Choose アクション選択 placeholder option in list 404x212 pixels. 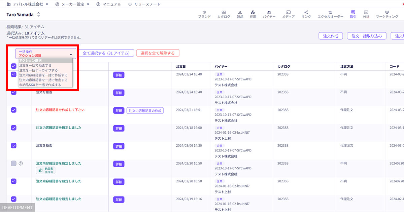[x=45, y=60]
